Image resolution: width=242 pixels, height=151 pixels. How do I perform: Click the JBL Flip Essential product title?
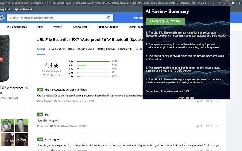(x=90, y=40)
